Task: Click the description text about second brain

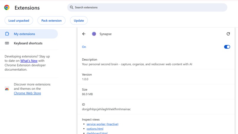Action: click(137, 64)
